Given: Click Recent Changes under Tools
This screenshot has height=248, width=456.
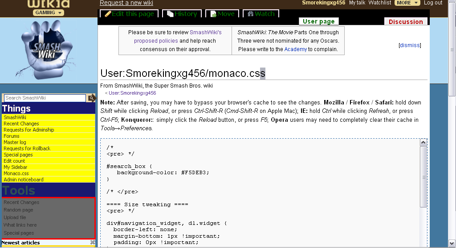Looking at the screenshot, I should (x=21, y=202).
